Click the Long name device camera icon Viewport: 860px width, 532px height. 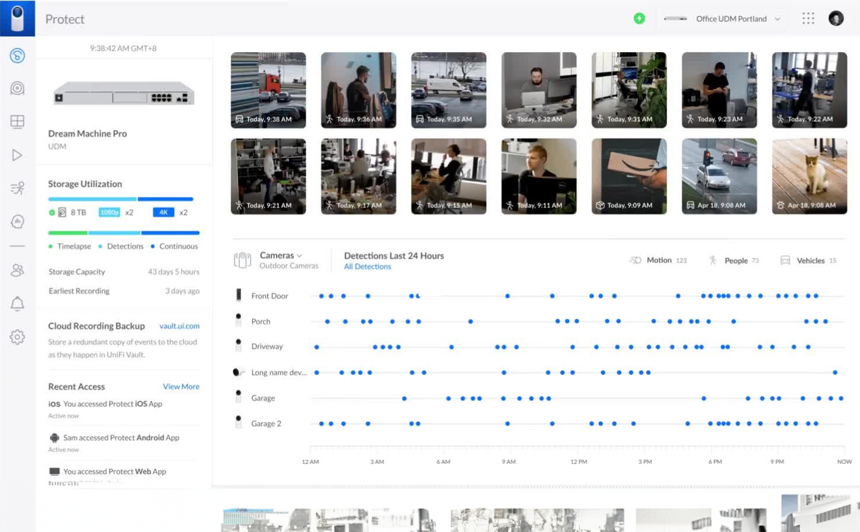pyautogui.click(x=238, y=372)
